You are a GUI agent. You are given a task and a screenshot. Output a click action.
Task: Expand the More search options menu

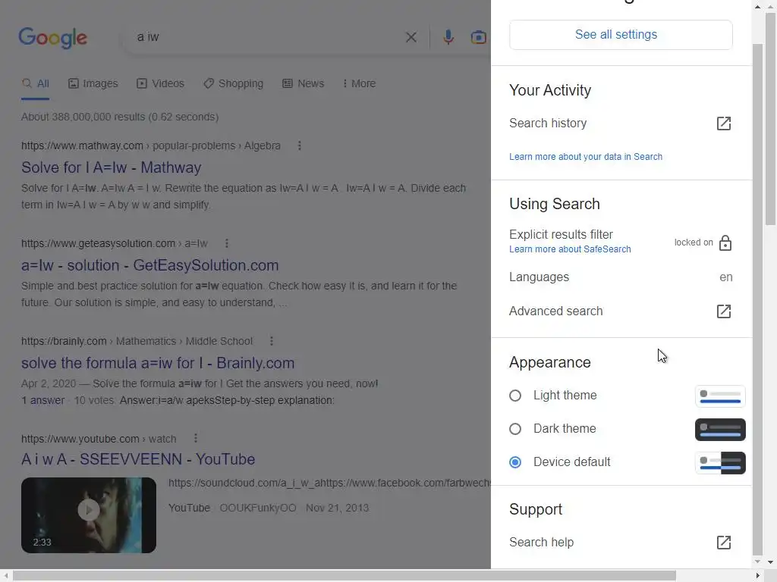click(x=359, y=83)
